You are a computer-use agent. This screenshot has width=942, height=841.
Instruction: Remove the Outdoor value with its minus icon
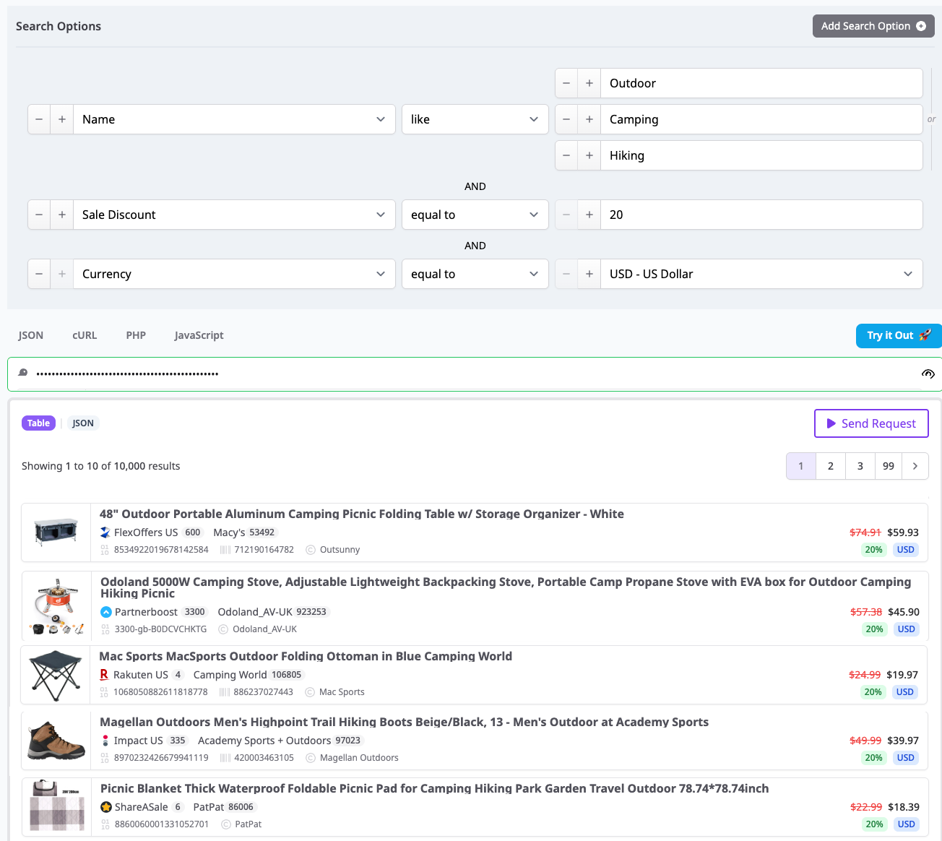pyautogui.click(x=566, y=83)
